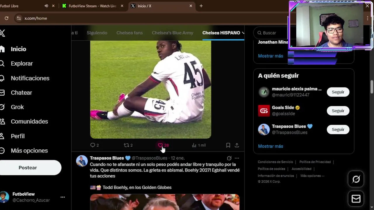Open Accesibilidad footer link
The image size is (374, 210).
301,169
